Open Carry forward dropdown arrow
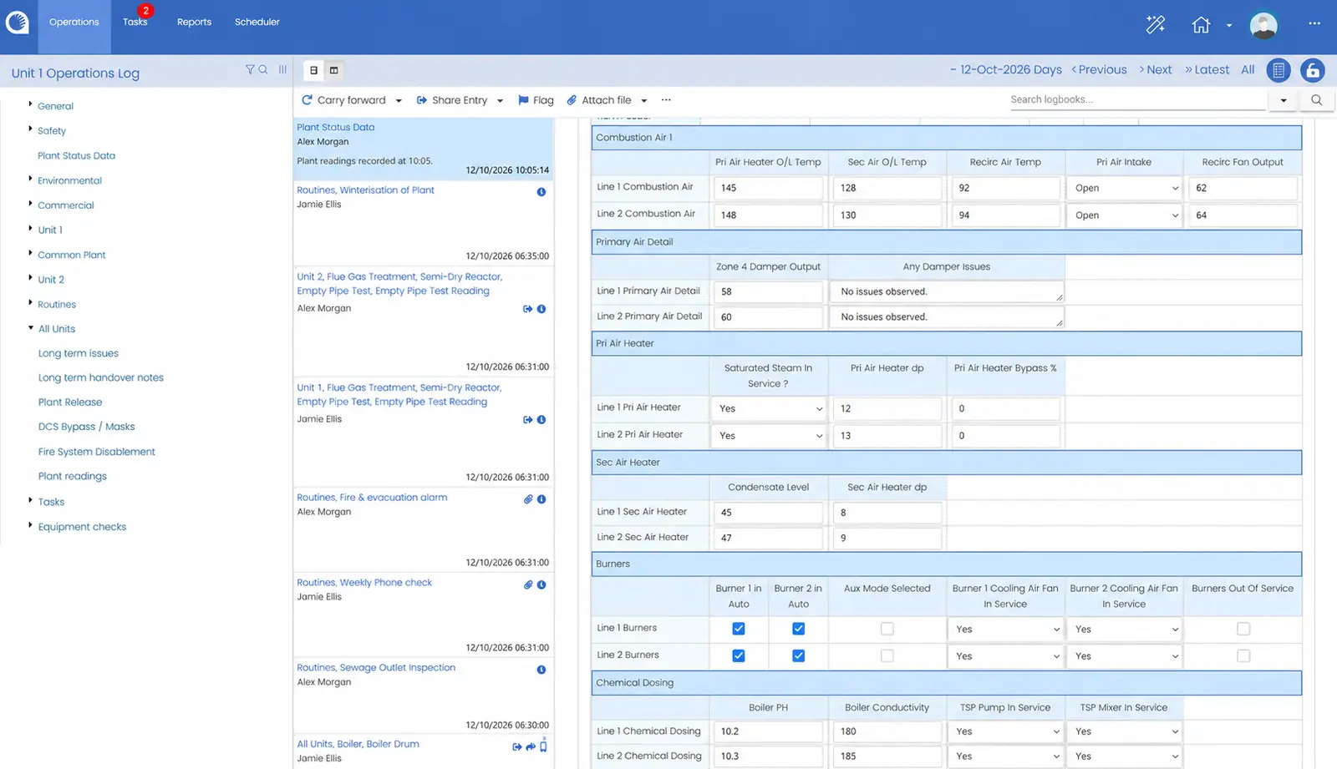Image resolution: width=1337 pixels, height=769 pixels. point(399,101)
